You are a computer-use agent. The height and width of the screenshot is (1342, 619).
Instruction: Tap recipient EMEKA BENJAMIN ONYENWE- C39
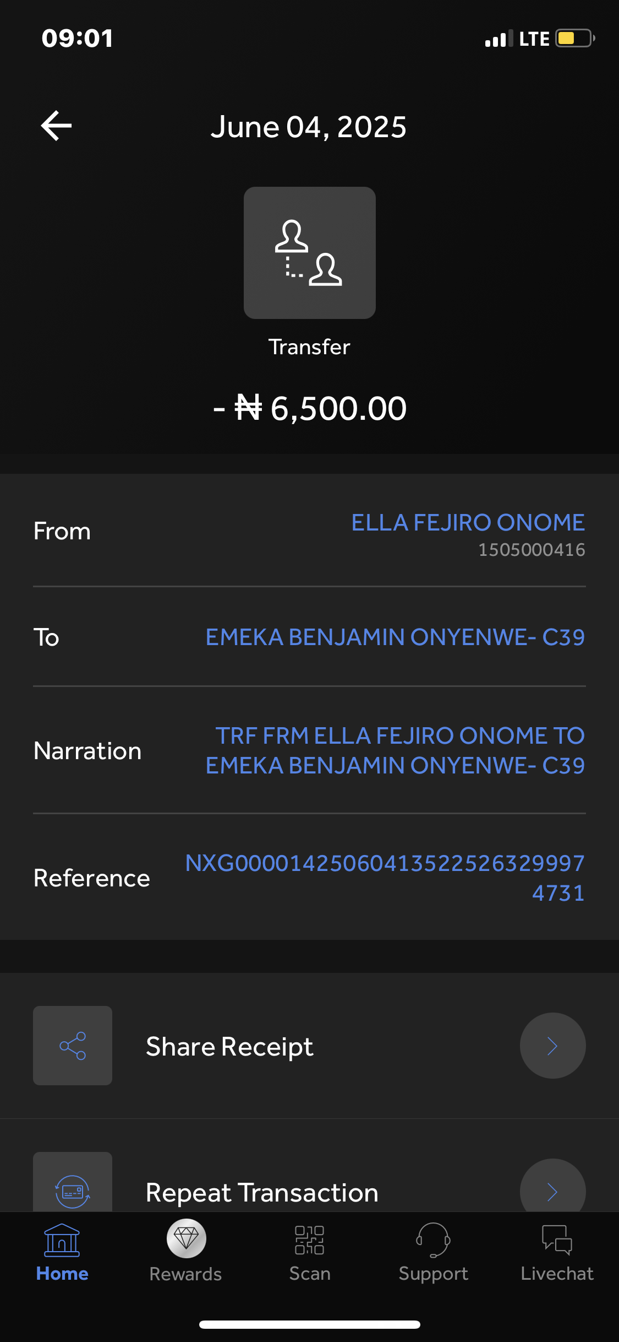[395, 637]
